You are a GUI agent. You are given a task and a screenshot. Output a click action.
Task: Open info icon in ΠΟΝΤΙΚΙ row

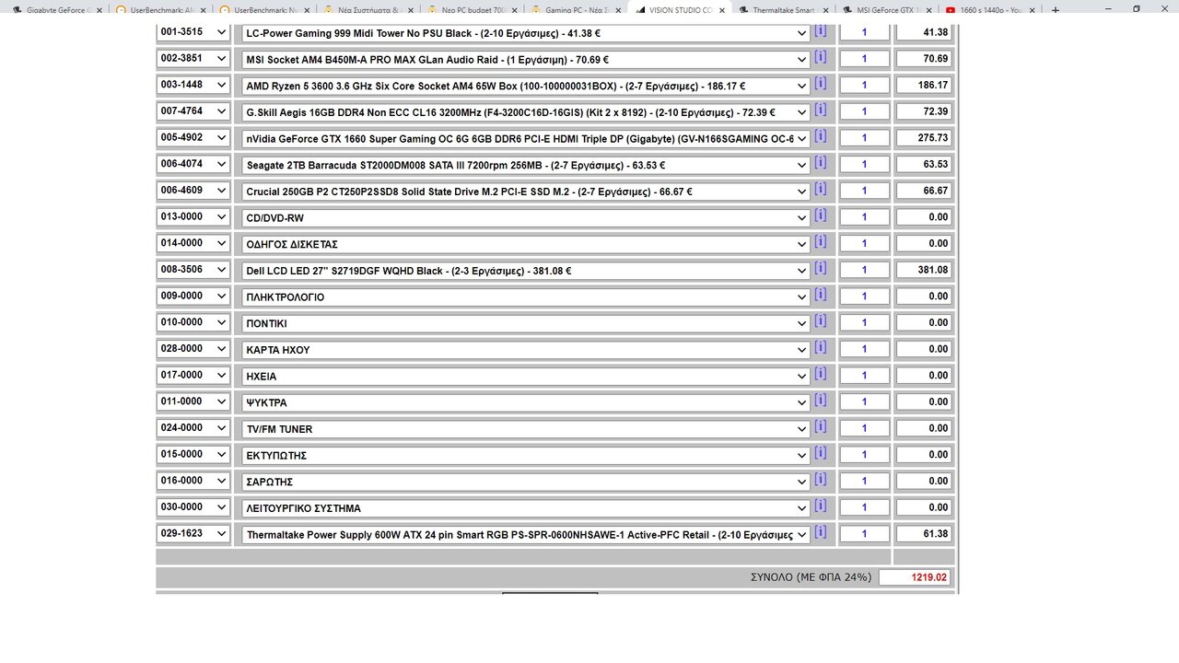[x=820, y=321]
